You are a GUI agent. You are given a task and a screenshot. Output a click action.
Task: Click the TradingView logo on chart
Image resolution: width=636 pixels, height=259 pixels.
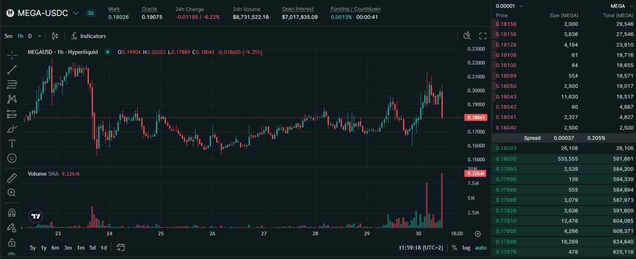coord(36,216)
